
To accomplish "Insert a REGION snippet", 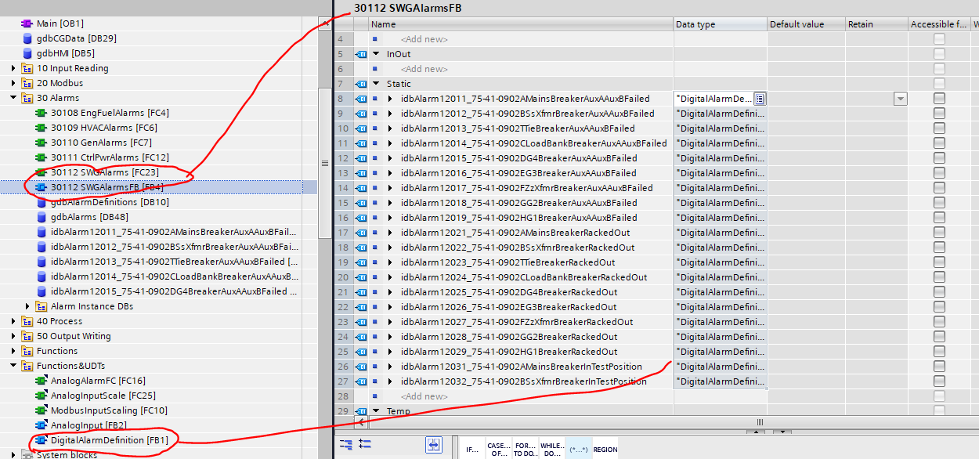I will pos(605,448).
